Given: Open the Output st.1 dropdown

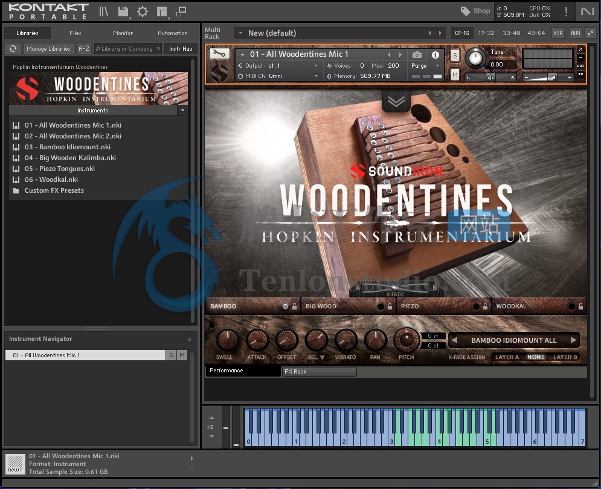Looking at the screenshot, I should click(278, 66).
